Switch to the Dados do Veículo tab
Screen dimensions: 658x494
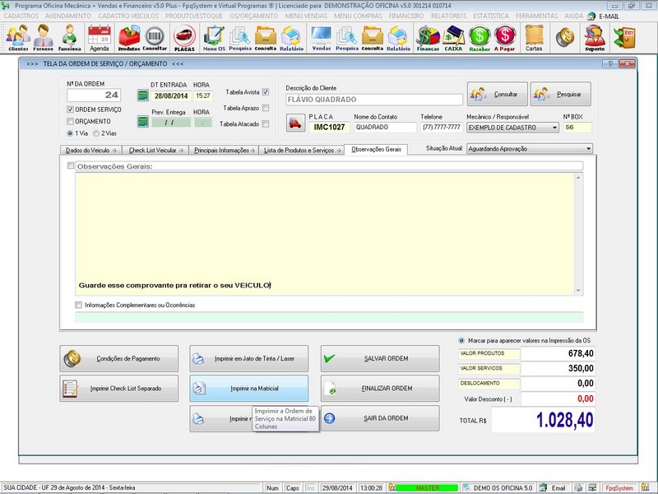[91, 150]
